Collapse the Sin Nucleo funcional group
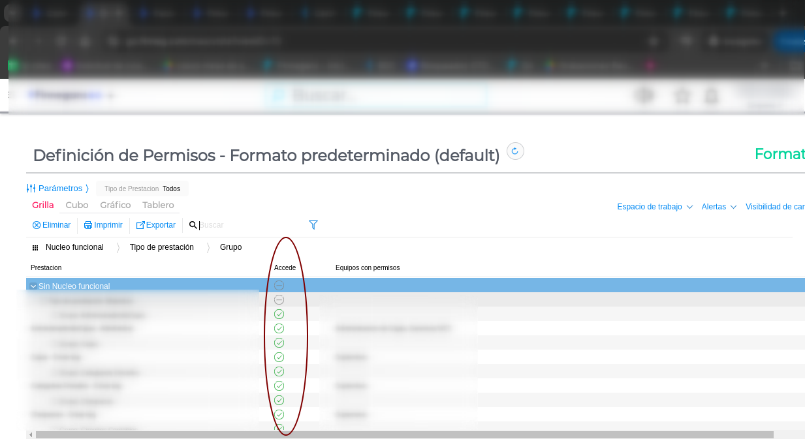This screenshot has height=439, width=805. click(33, 286)
